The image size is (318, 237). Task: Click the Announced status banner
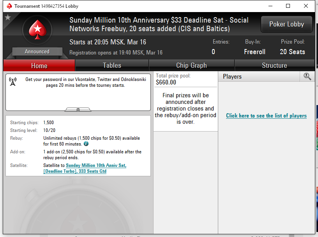pos(37,52)
